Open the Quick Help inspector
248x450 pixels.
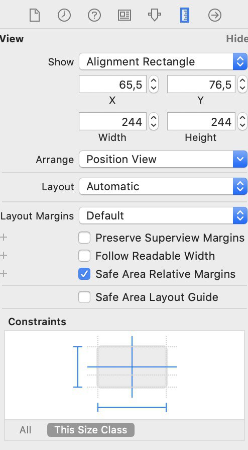click(x=94, y=15)
